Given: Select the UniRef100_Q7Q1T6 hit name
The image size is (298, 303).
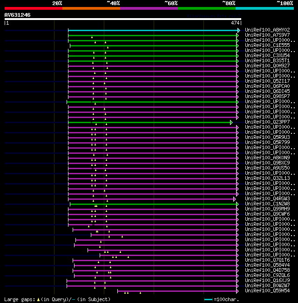Looking at the screenshot, I should (267, 260).
